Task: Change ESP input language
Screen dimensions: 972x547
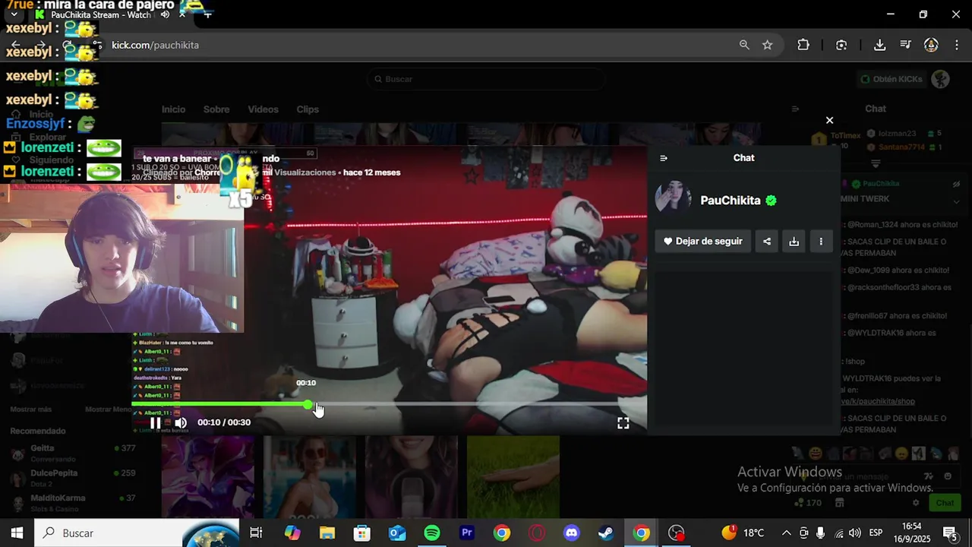Action: tap(876, 533)
